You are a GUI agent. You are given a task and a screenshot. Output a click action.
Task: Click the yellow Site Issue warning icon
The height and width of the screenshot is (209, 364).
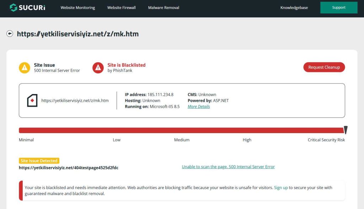point(25,68)
